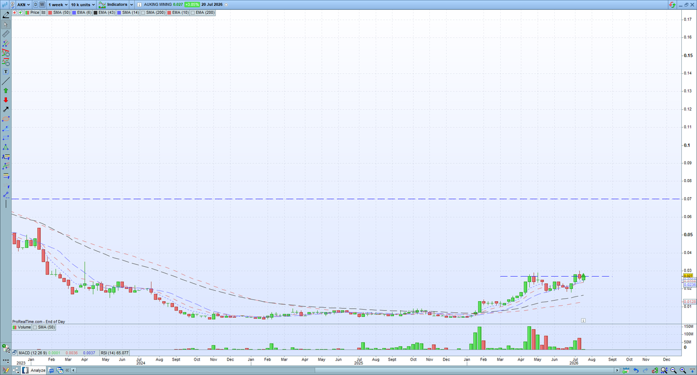Open the Indicators menu
The height and width of the screenshot is (375, 697).
pyautogui.click(x=113, y=5)
